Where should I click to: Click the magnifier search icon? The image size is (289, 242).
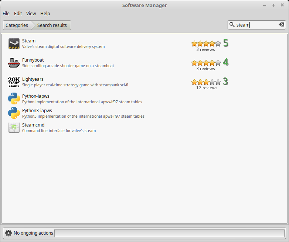232,25
